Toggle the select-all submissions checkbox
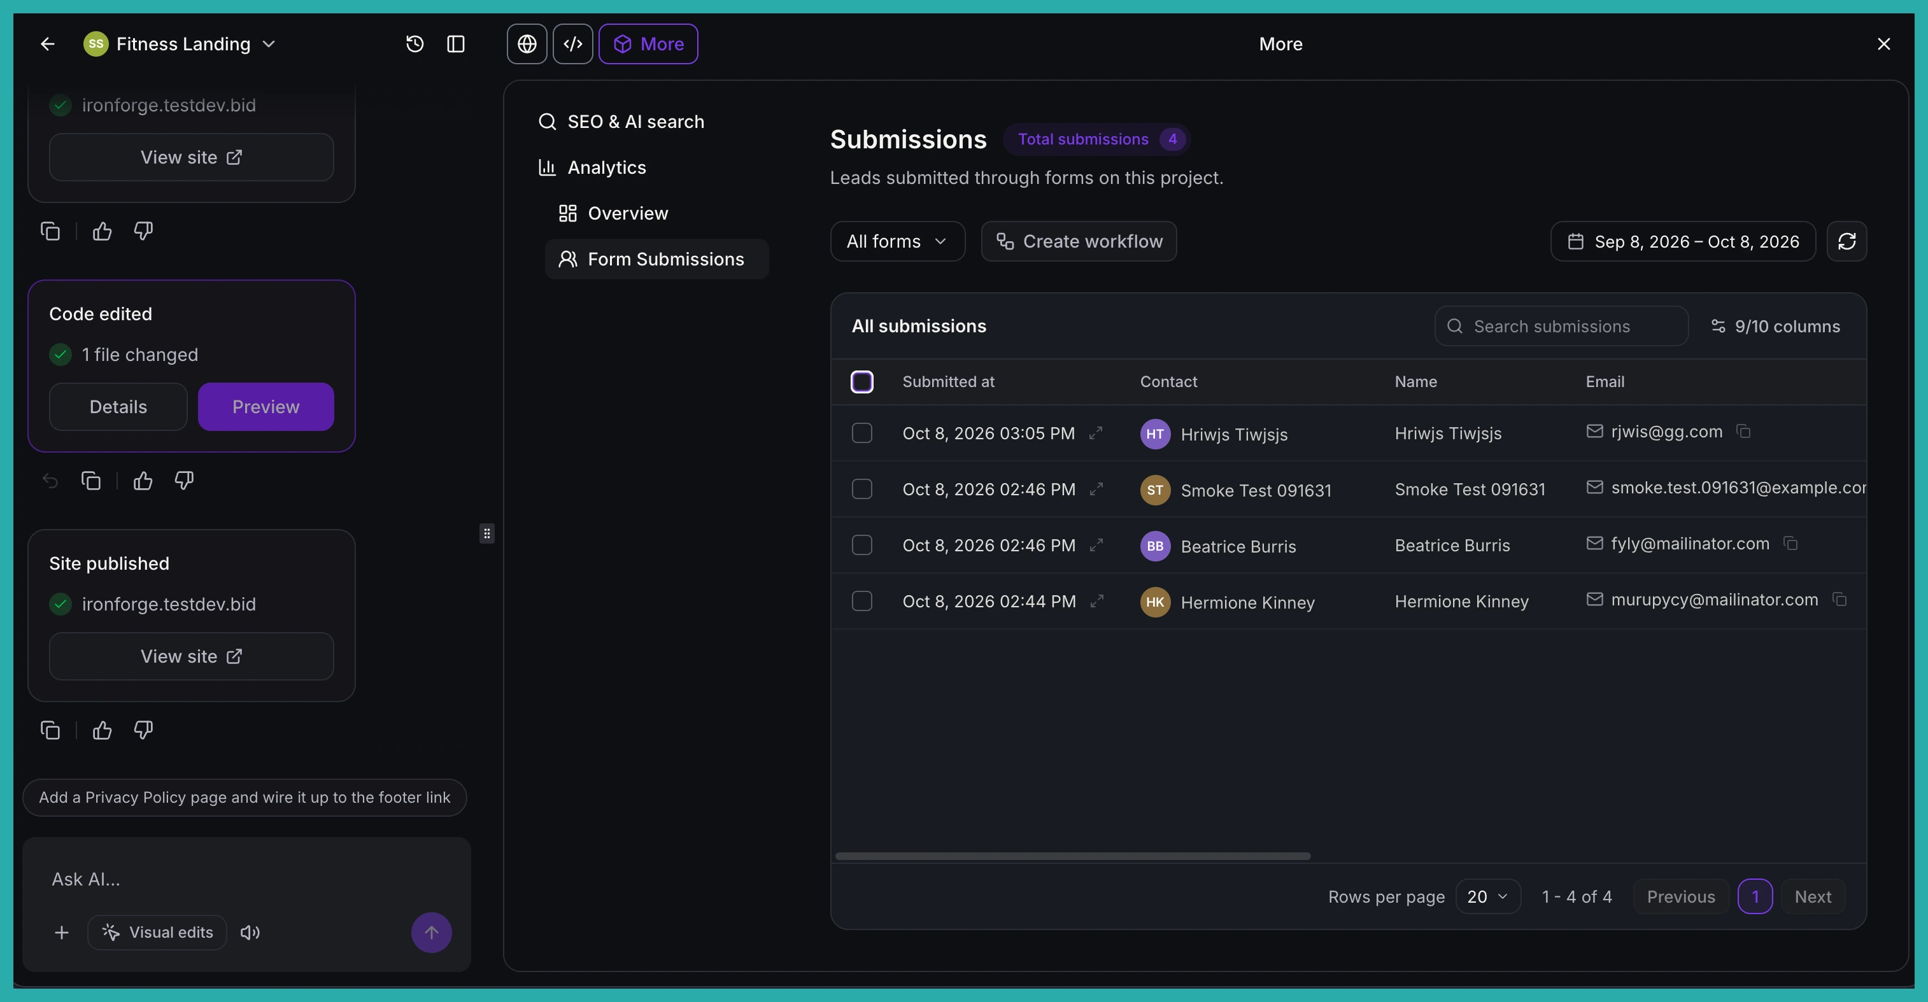The height and width of the screenshot is (1002, 1928). [861, 382]
